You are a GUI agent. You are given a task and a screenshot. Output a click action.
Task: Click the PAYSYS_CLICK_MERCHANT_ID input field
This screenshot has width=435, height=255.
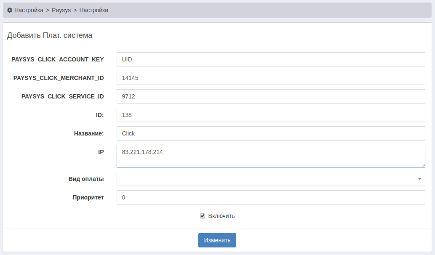(x=270, y=78)
